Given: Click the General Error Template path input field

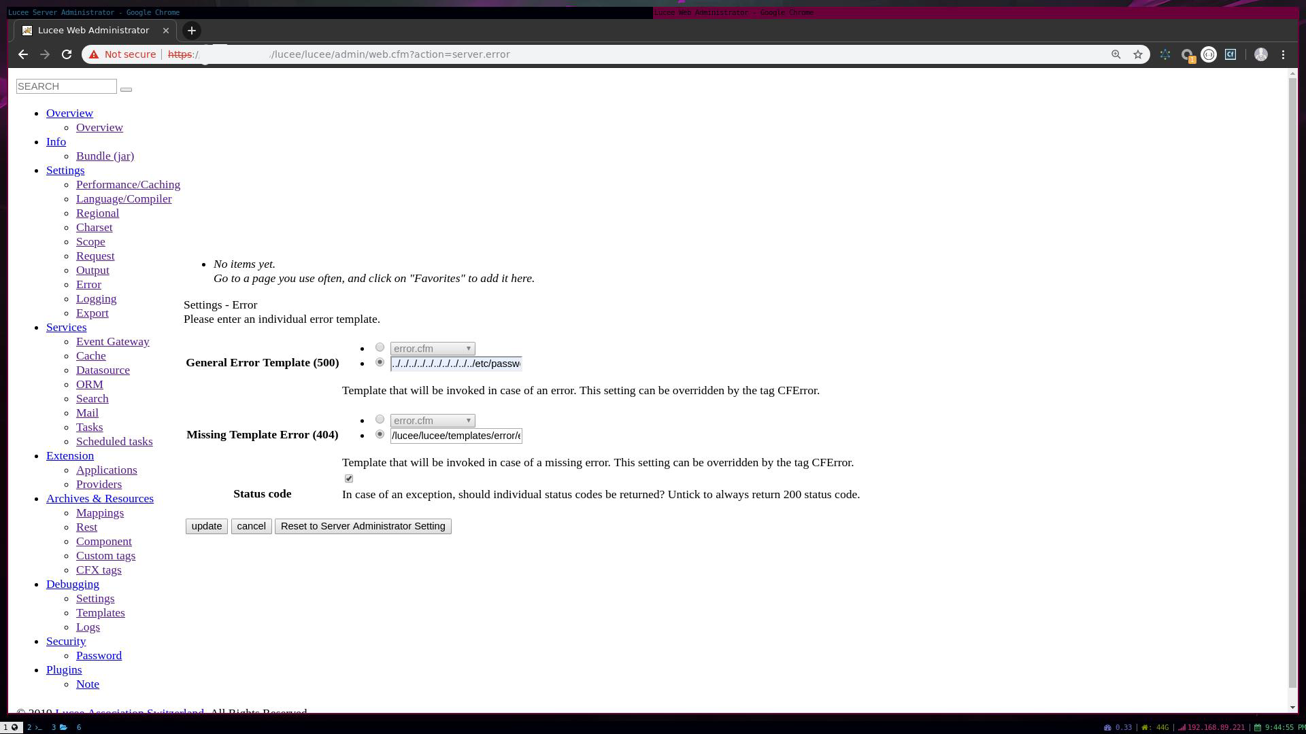Looking at the screenshot, I should (456, 363).
